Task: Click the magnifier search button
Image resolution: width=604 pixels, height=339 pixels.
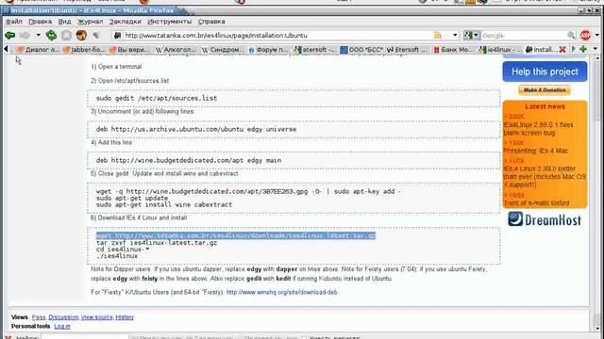Action: pyautogui.click(x=571, y=36)
